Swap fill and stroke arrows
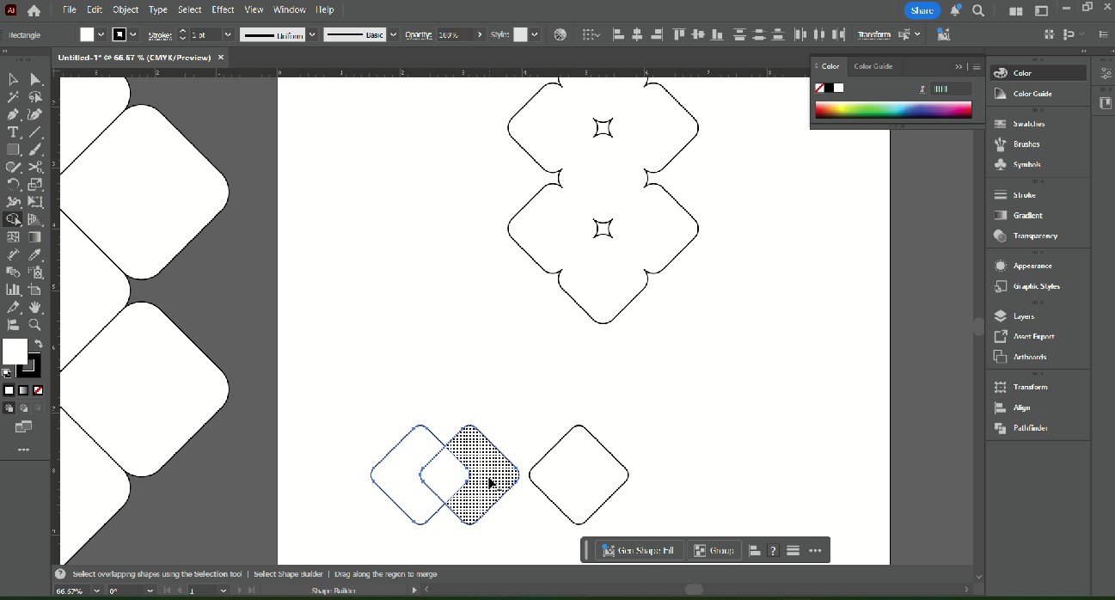The height and width of the screenshot is (600, 1115). pos(38,344)
